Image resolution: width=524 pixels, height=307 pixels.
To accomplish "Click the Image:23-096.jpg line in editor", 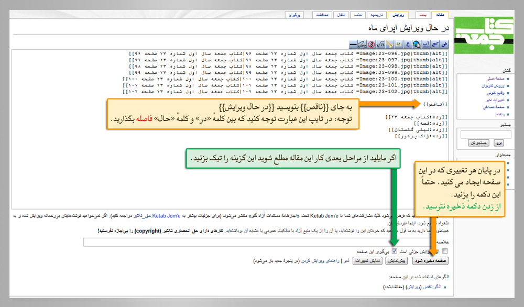I will [x=288, y=53].
